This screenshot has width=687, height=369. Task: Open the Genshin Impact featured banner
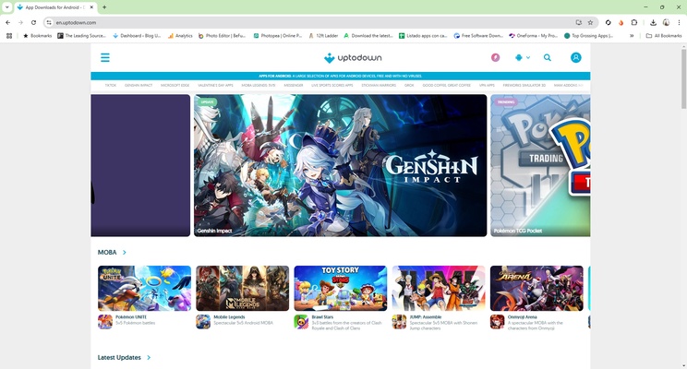click(x=341, y=165)
